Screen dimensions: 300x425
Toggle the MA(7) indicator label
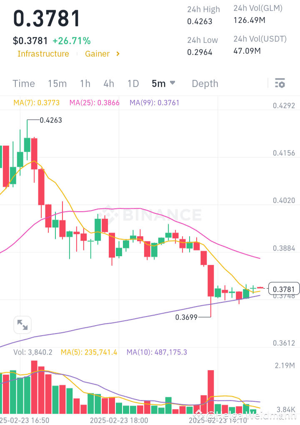pos(36,102)
